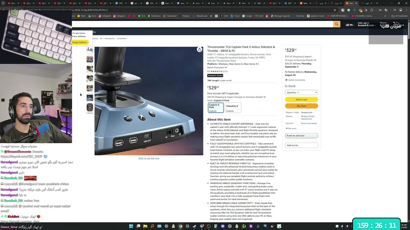Image resolution: width=410 pixels, height=230 pixels.
Task: Open the TurboSquid bookmark
Action: click(x=170, y=16)
